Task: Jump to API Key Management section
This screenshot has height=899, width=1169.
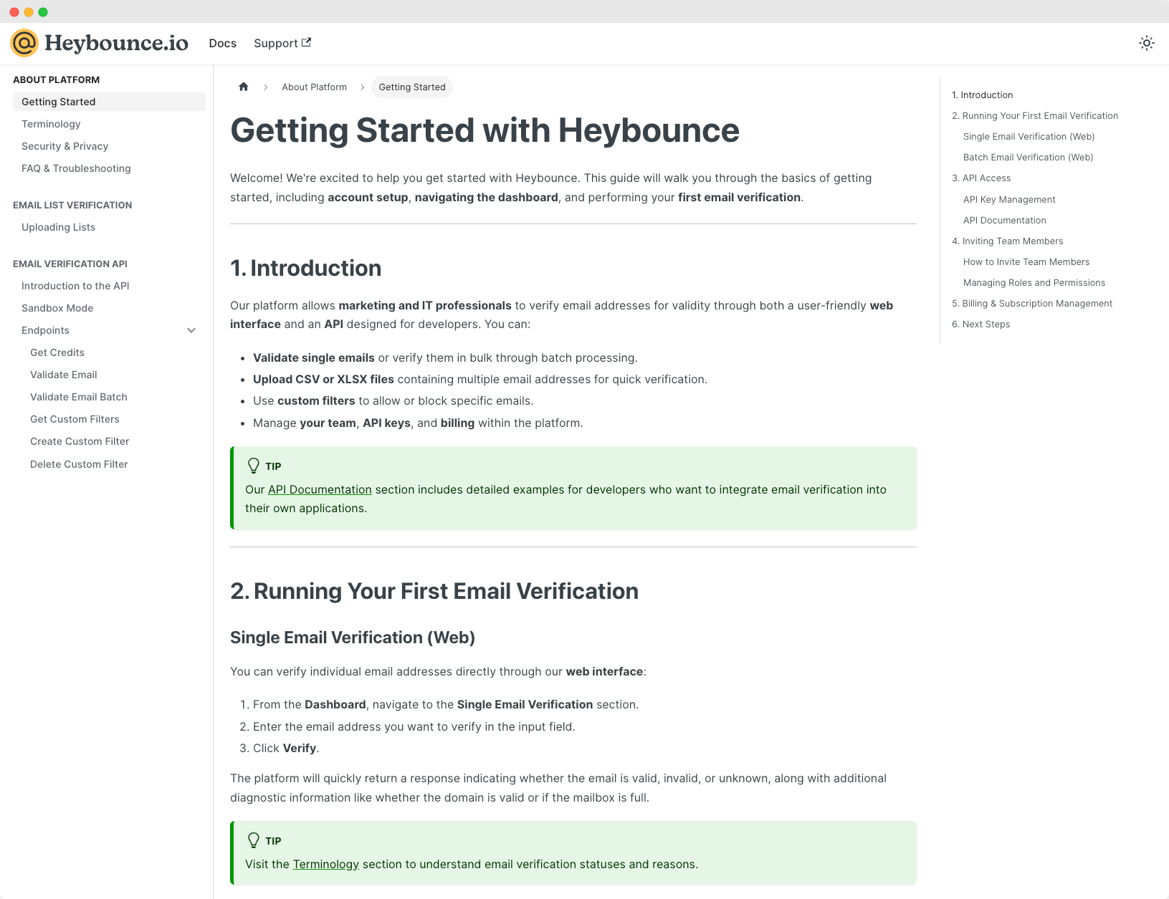Action: click(x=1009, y=199)
